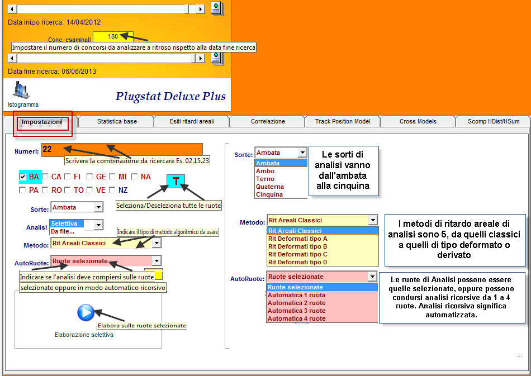The image size is (531, 376).
Task: Check the GE wheel checkbox
Action: pos(90,177)
